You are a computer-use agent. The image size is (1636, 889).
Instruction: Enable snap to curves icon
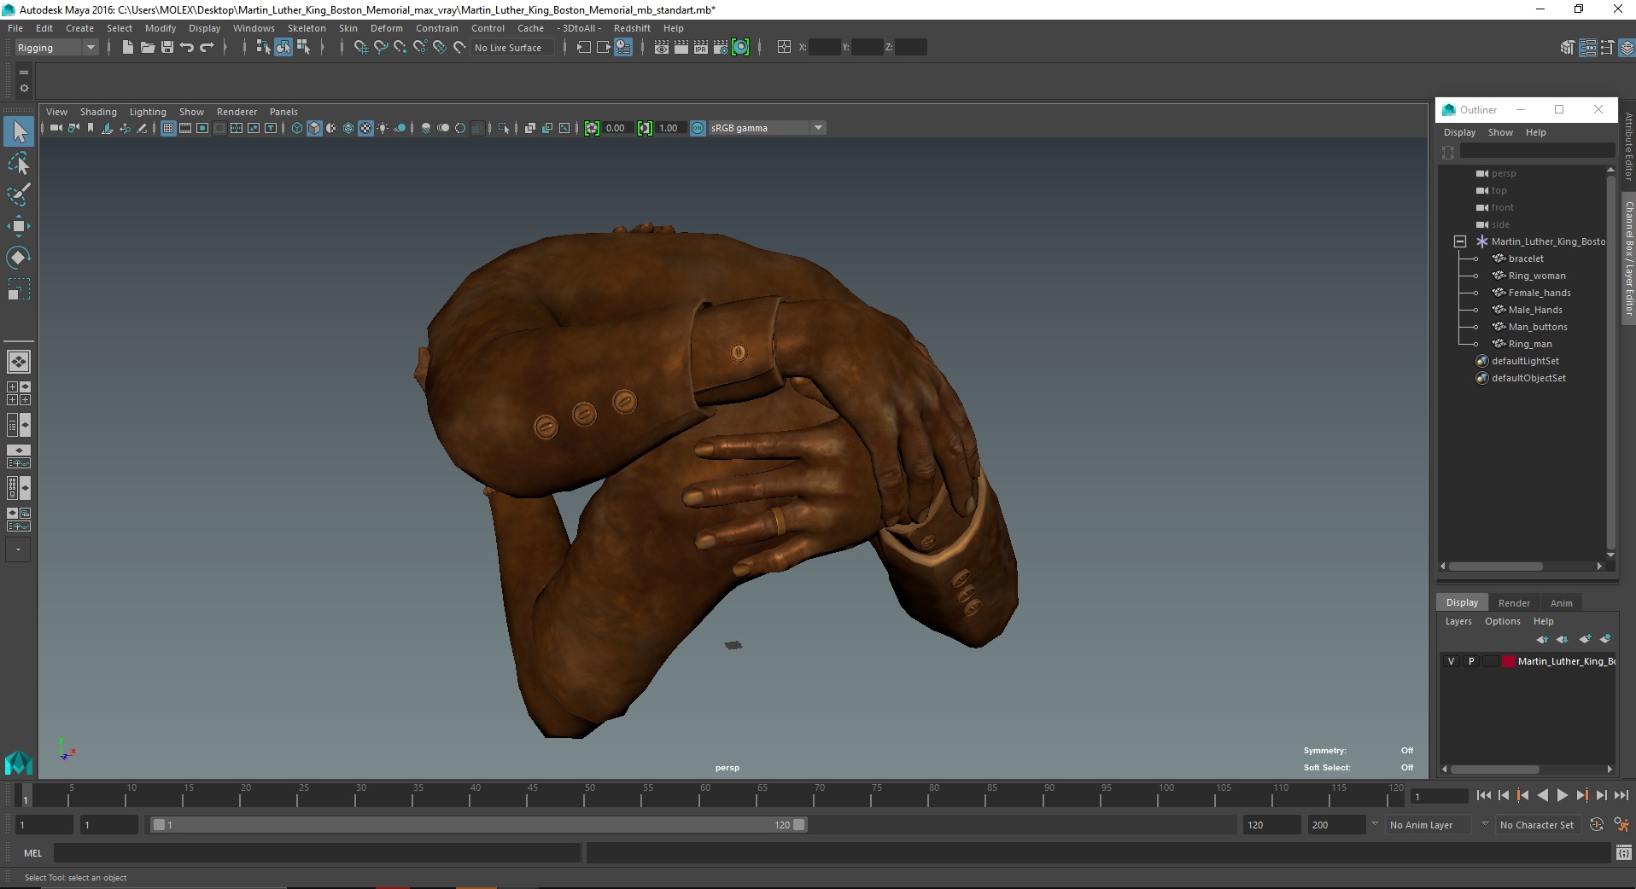(x=380, y=48)
